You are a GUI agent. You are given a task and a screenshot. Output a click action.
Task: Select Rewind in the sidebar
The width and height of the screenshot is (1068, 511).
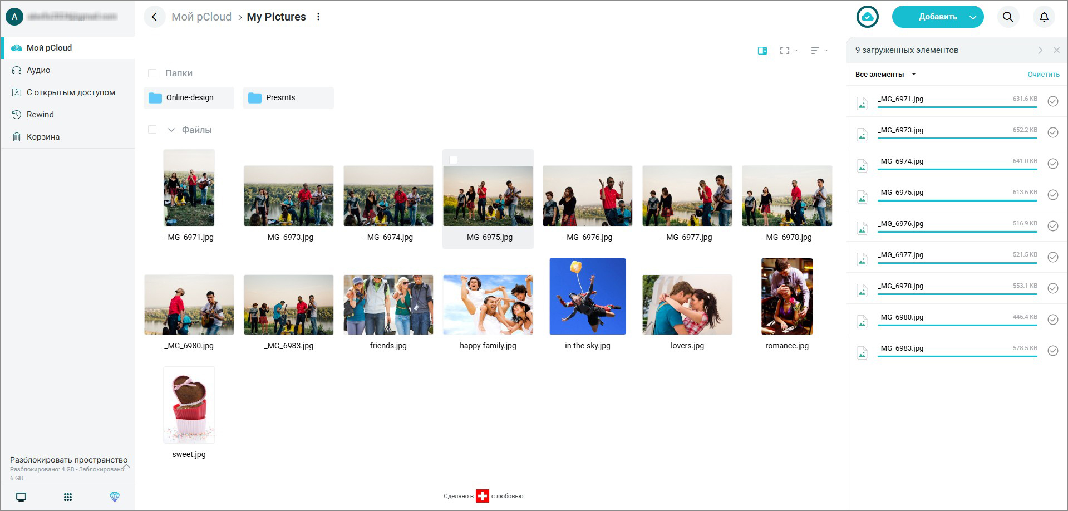(x=40, y=115)
